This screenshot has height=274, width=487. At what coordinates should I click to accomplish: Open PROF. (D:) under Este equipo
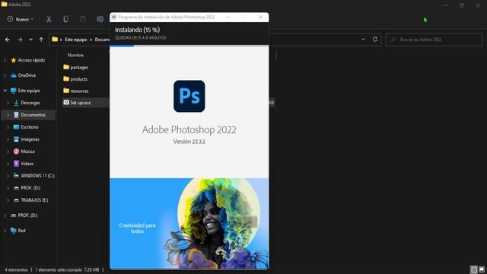pyautogui.click(x=30, y=188)
